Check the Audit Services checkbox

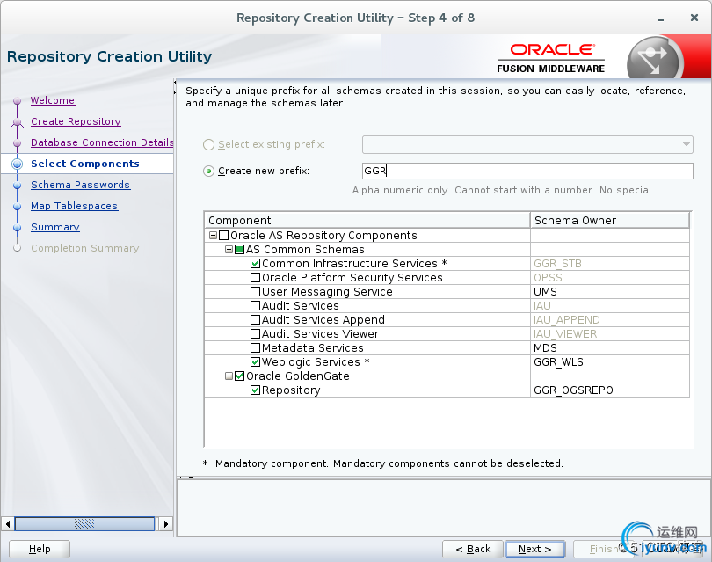pos(256,306)
